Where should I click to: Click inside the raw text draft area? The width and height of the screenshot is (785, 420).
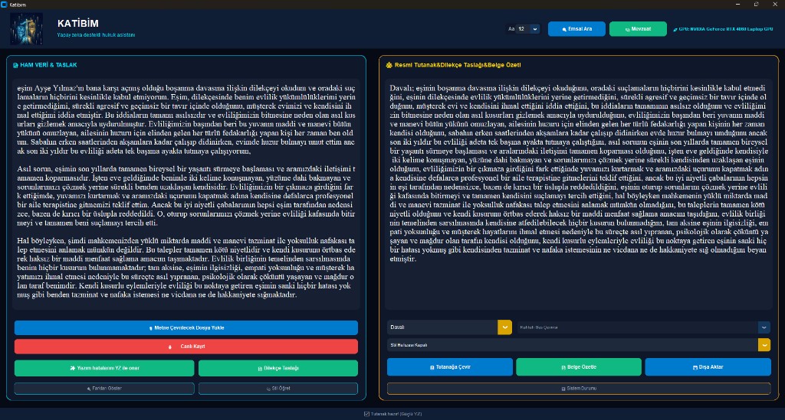tap(186, 192)
